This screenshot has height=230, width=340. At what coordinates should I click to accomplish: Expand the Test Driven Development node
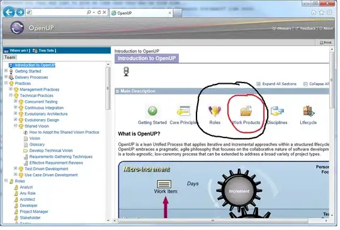click(x=15, y=168)
